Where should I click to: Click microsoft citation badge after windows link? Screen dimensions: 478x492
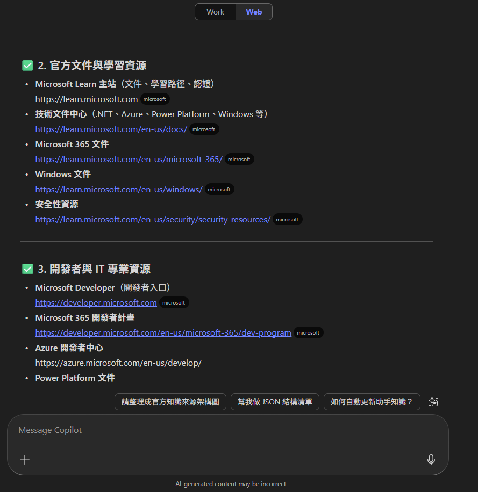pos(219,190)
